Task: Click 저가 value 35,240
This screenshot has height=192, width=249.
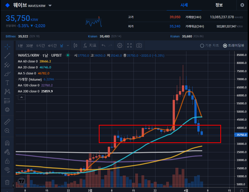Action: [175, 26]
